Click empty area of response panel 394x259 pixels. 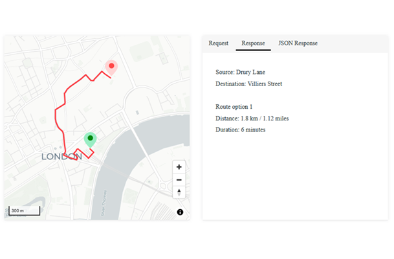coord(294,181)
